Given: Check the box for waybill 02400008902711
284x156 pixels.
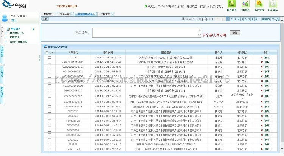Looking at the screenshot, I should click(50, 67).
